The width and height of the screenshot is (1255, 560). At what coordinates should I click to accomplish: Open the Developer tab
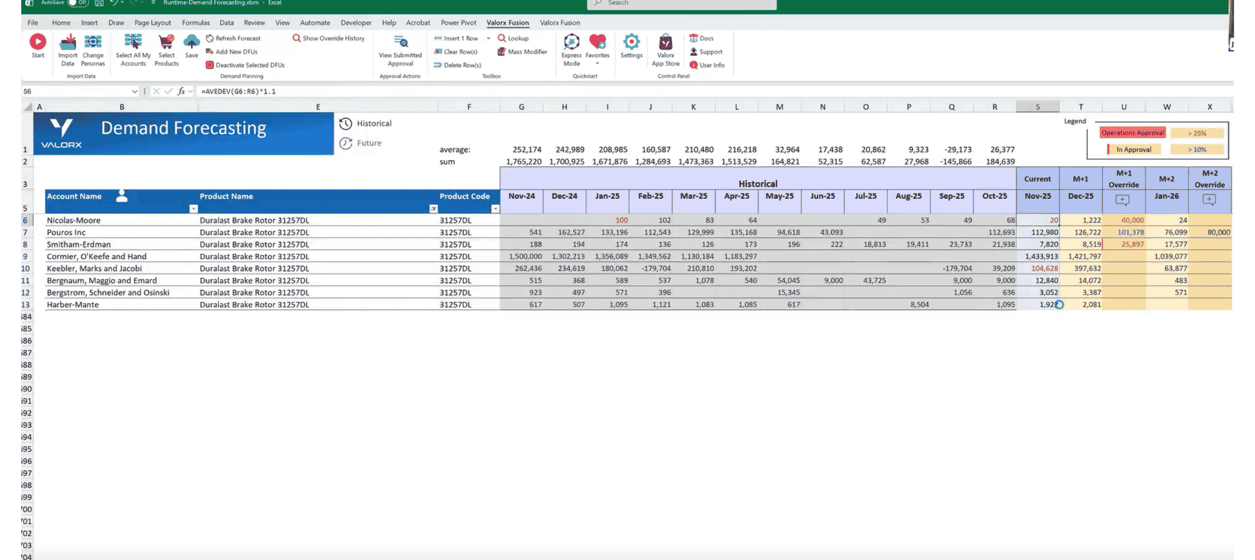356,22
